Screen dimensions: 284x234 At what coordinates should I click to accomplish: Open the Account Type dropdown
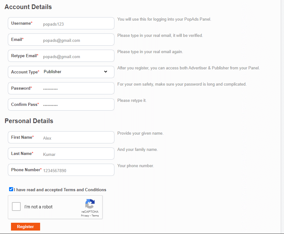pyautogui.click(x=61, y=72)
